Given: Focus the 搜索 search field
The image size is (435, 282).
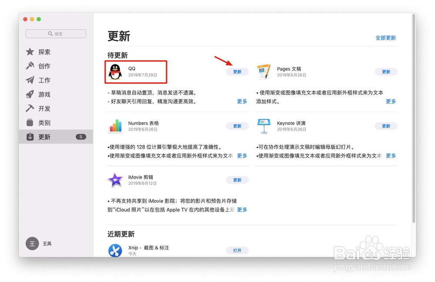Looking at the screenshot, I should pyautogui.click(x=56, y=34).
